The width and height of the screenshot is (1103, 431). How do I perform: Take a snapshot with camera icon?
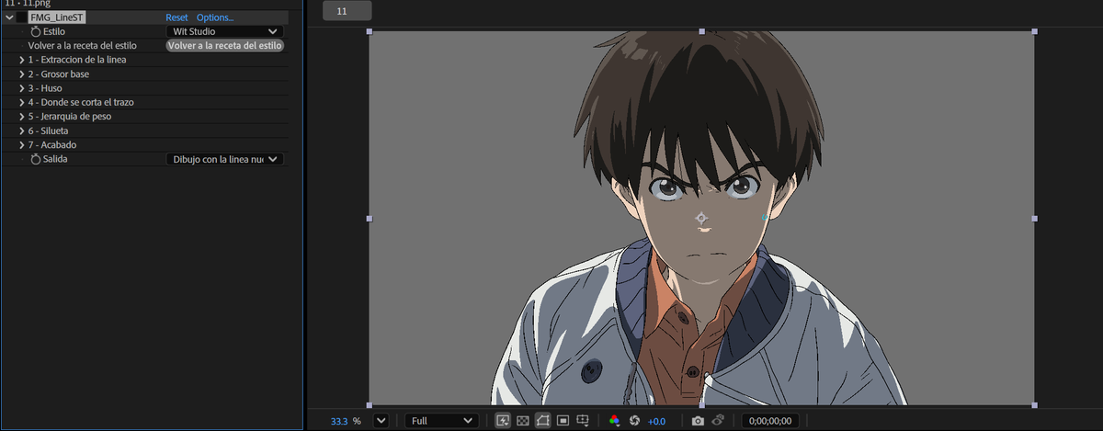698,421
